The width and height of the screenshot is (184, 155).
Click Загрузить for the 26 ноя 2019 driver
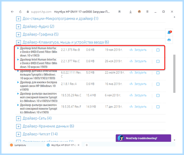[140, 61]
